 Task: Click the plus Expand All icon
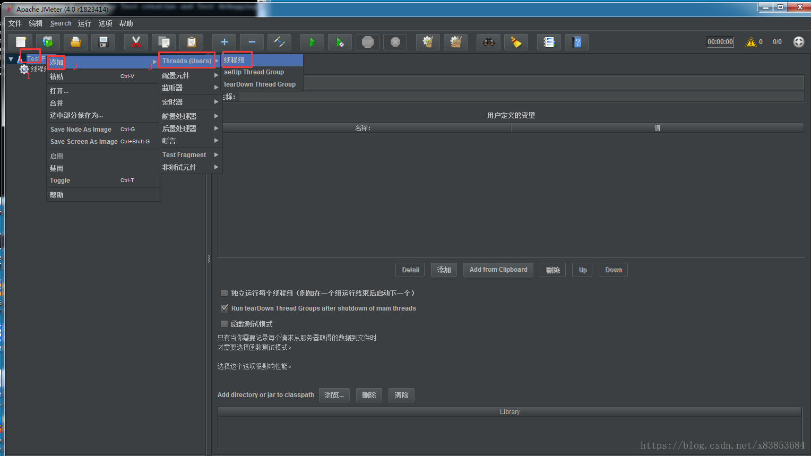(x=225, y=42)
